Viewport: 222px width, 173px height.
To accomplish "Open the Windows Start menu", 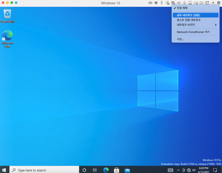I will coord(4,170).
